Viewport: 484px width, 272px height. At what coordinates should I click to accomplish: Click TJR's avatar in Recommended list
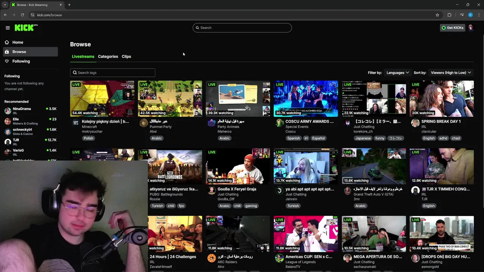tap(8, 142)
